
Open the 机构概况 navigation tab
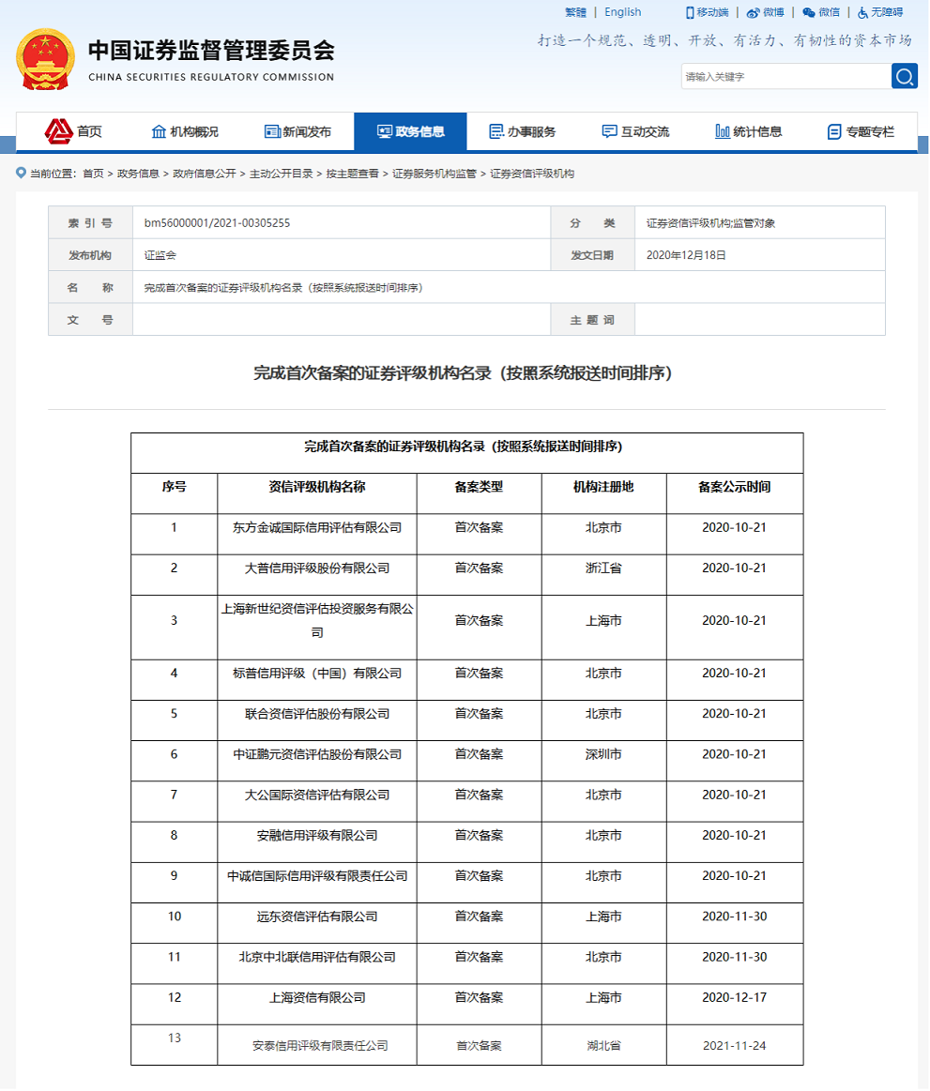click(x=185, y=131)
